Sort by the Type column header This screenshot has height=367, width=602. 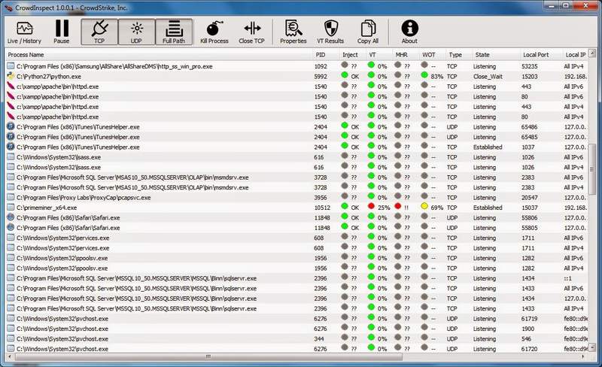point(459,54)
